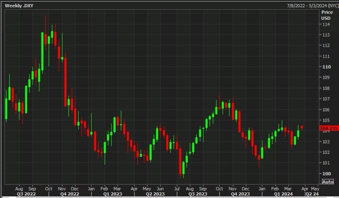339x198 pixels.
Task: Click the 114 label on the price axis
Action: pos(326,24)
